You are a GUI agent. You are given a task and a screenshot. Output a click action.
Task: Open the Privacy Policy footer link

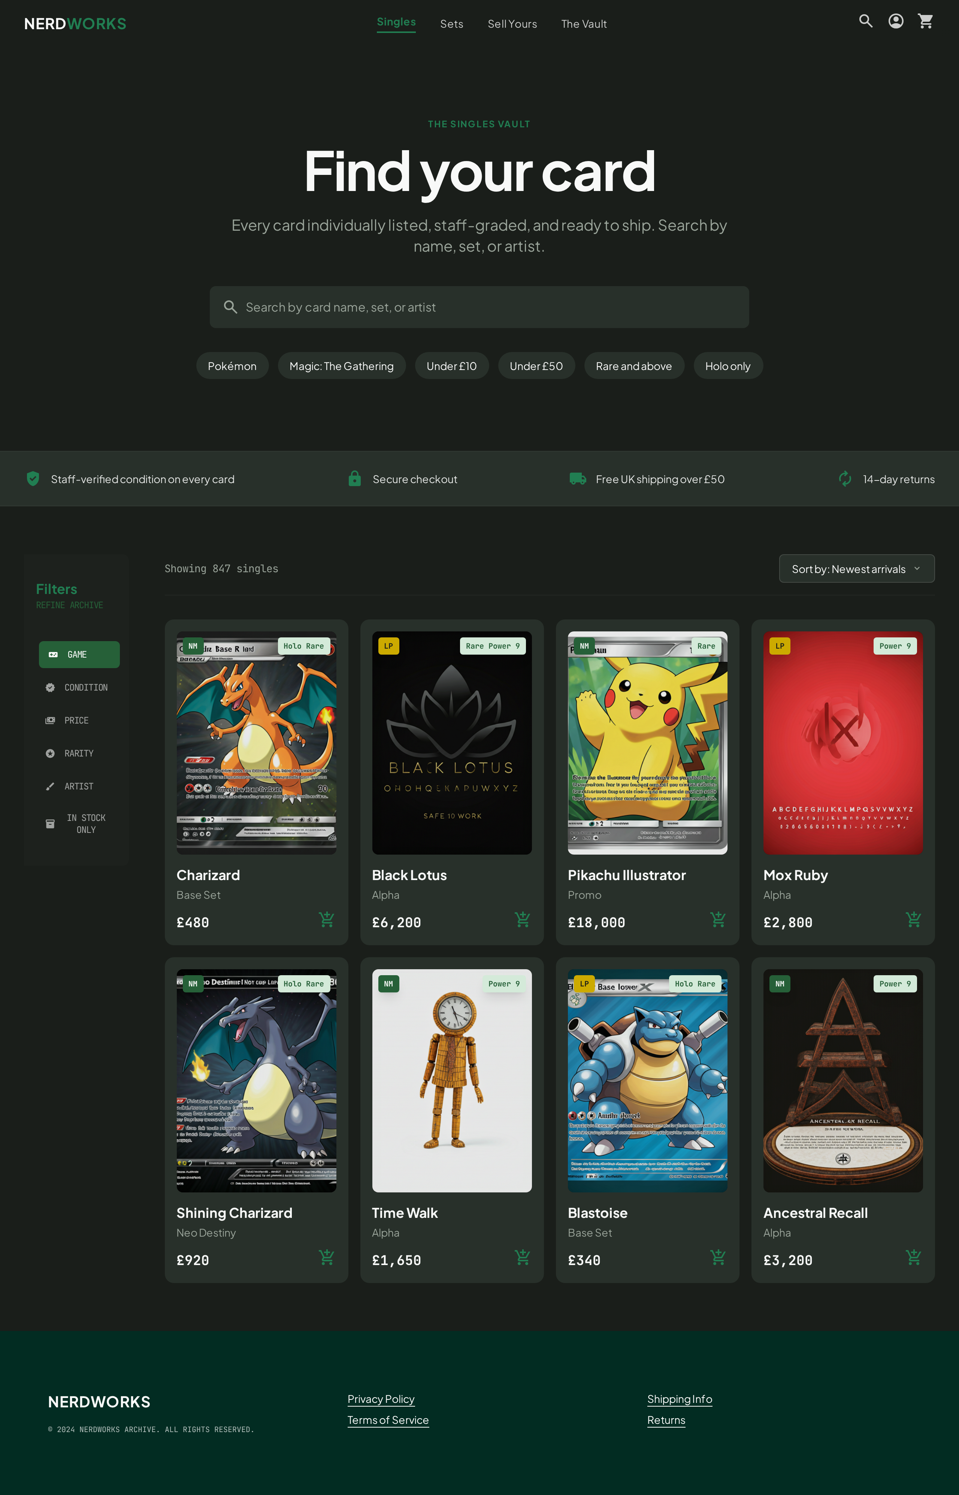(381, 1399)
